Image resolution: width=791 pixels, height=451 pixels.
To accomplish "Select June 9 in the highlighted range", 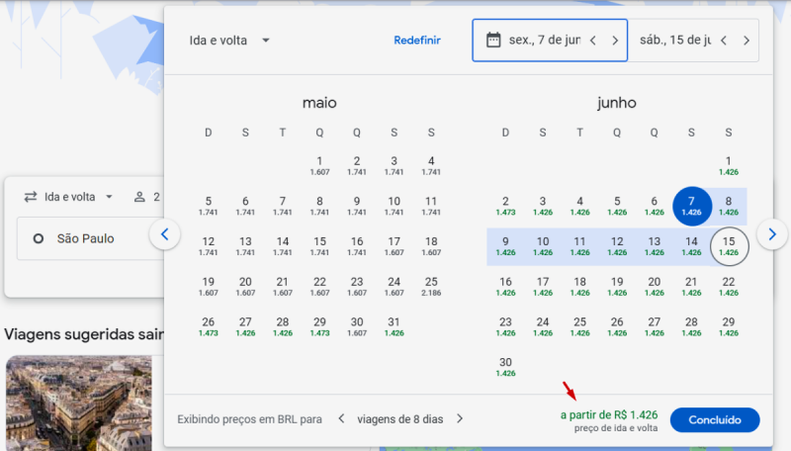I will pos(505,246).
